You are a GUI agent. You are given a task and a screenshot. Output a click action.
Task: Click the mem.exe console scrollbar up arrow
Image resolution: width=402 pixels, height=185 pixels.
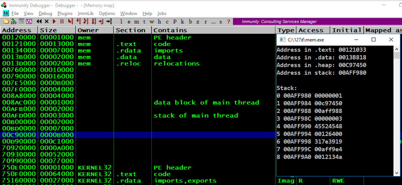396,49
